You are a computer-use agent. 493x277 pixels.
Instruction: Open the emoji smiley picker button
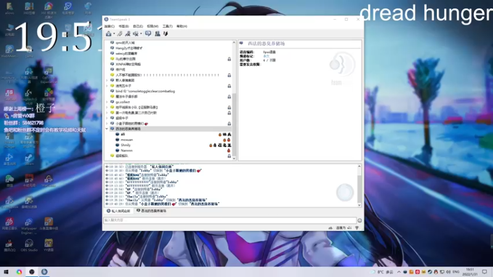click(360, 220)
